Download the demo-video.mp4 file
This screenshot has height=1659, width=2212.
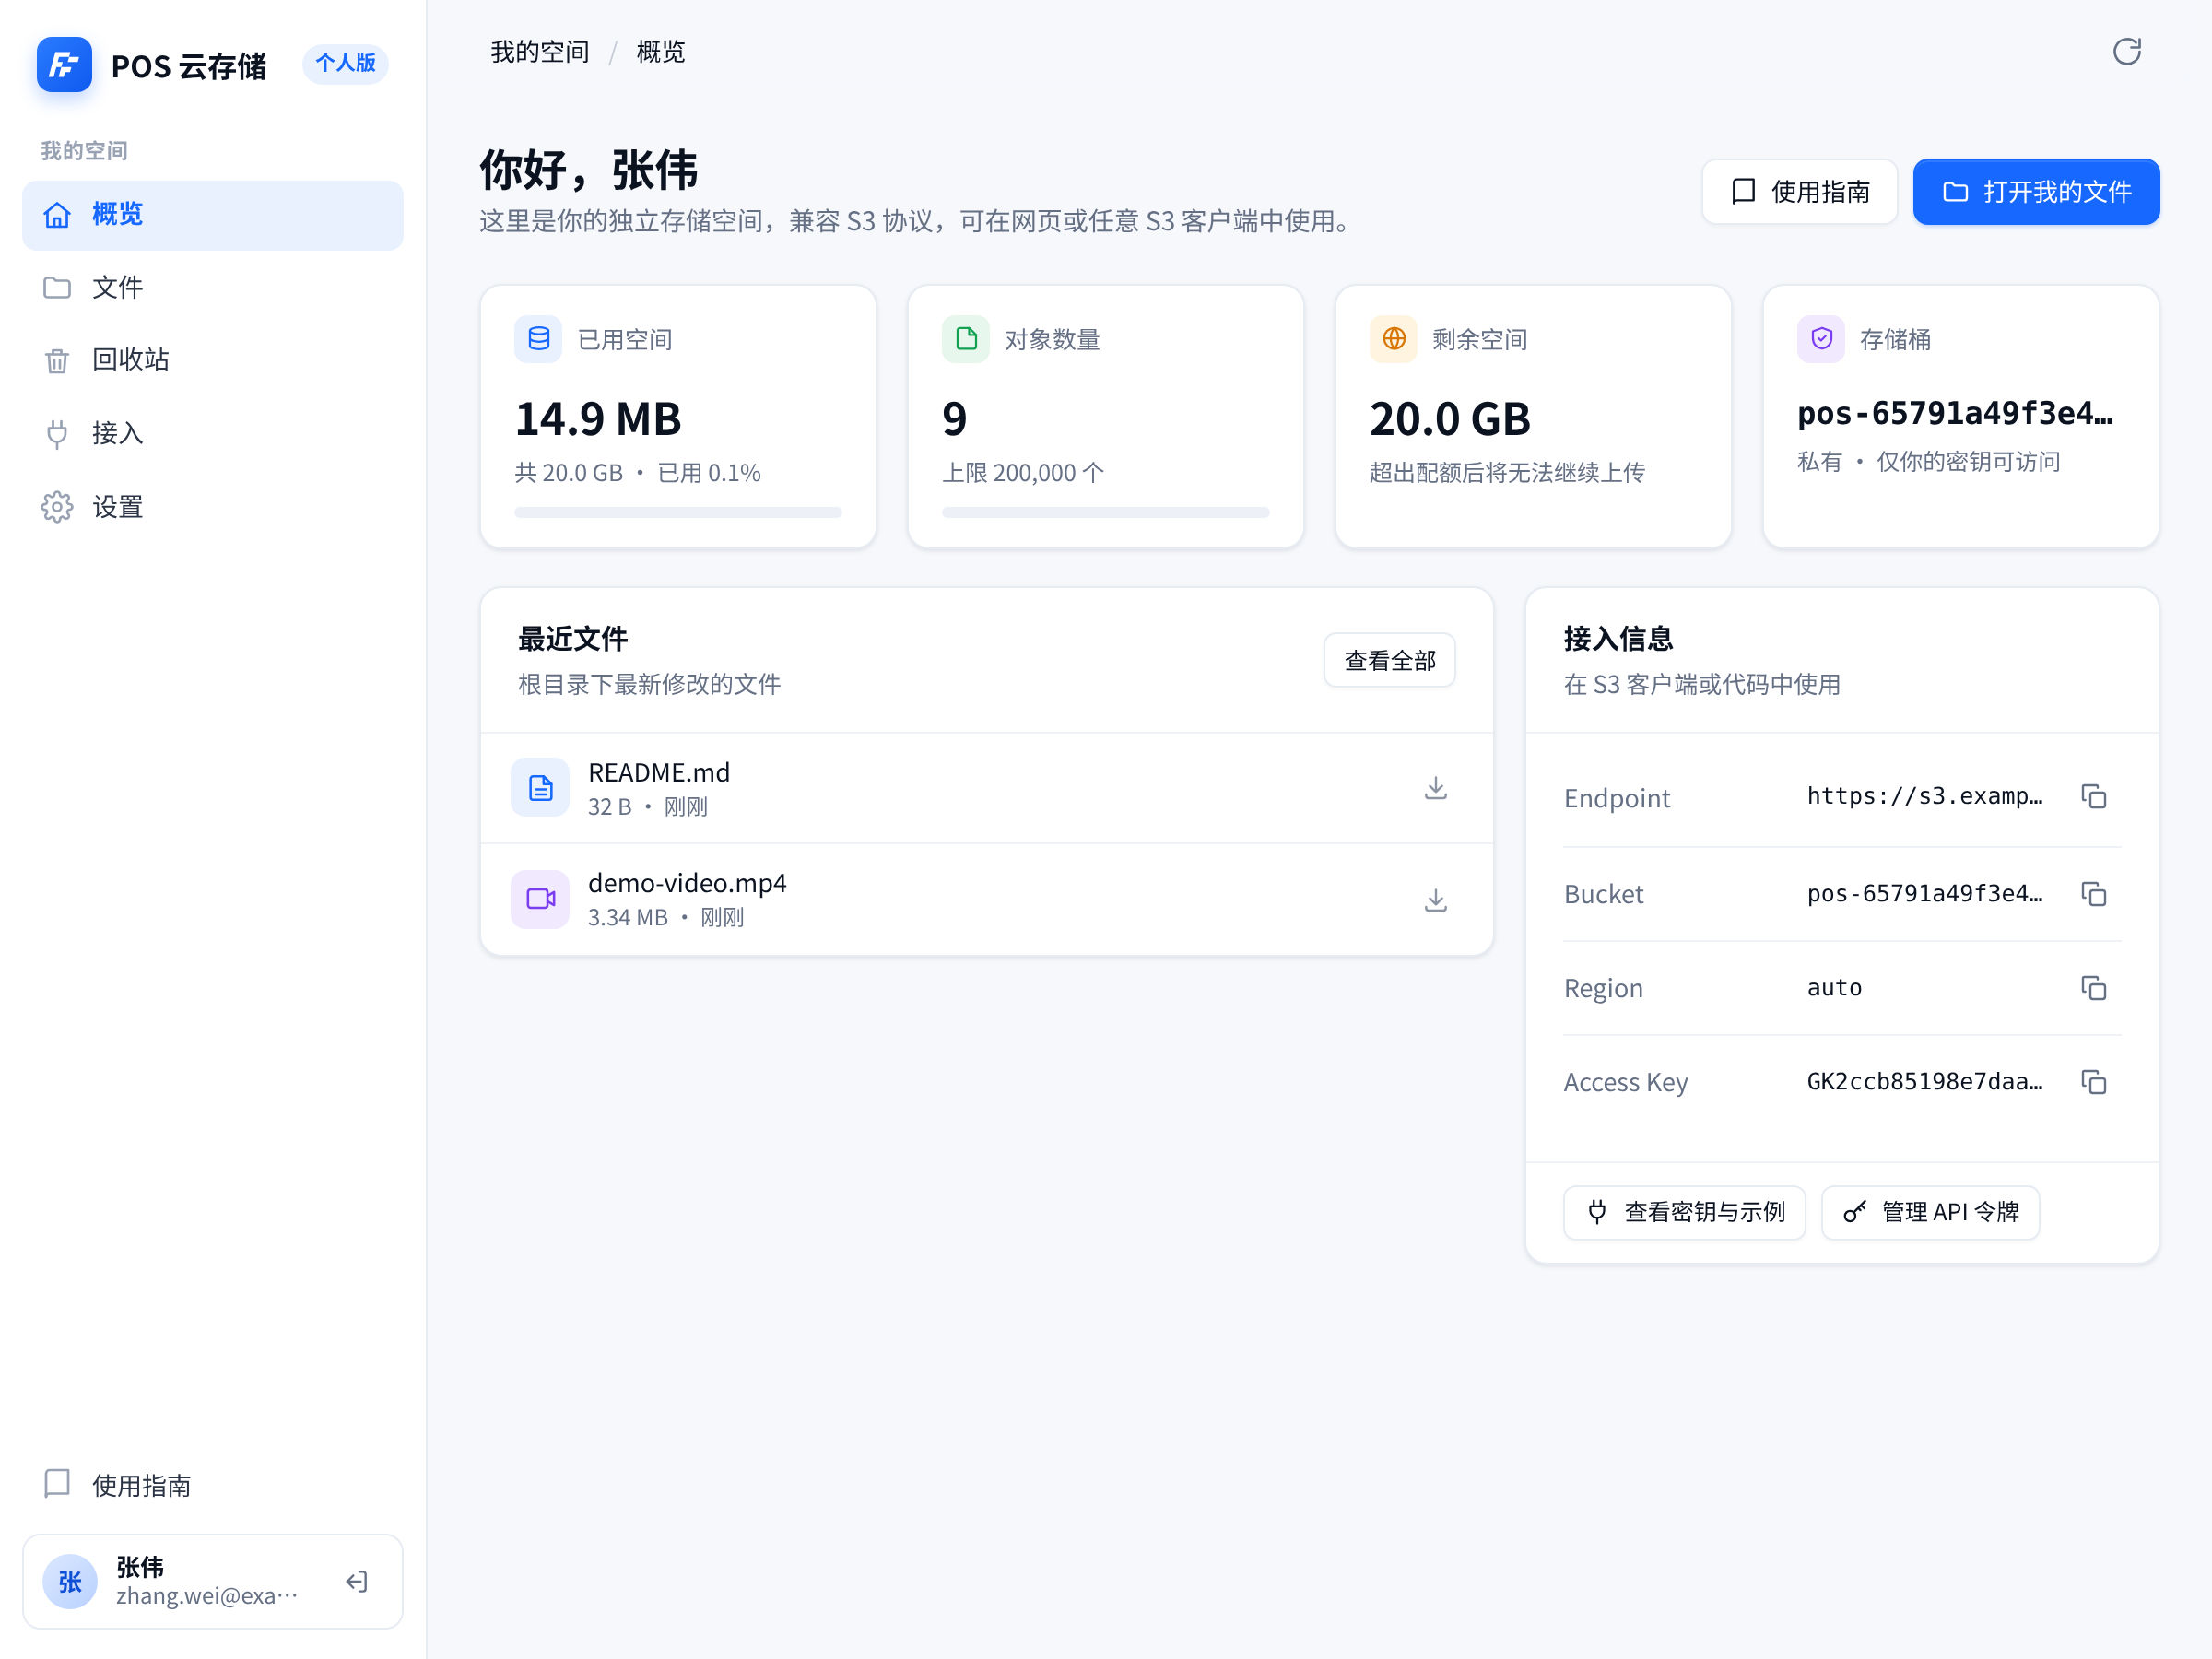pos(1435,899)
